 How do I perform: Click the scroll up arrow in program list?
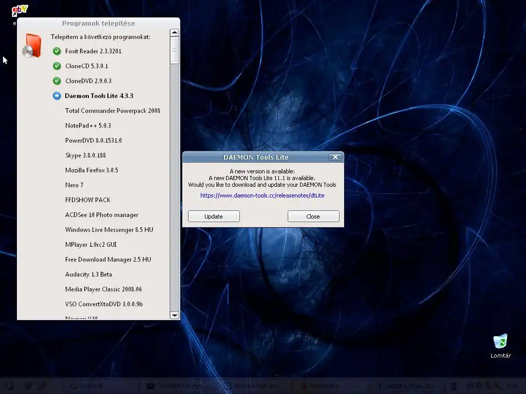pos(175,33)
